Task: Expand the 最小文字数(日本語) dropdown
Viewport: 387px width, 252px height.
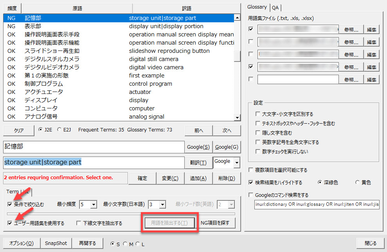Action: [163, 204]
